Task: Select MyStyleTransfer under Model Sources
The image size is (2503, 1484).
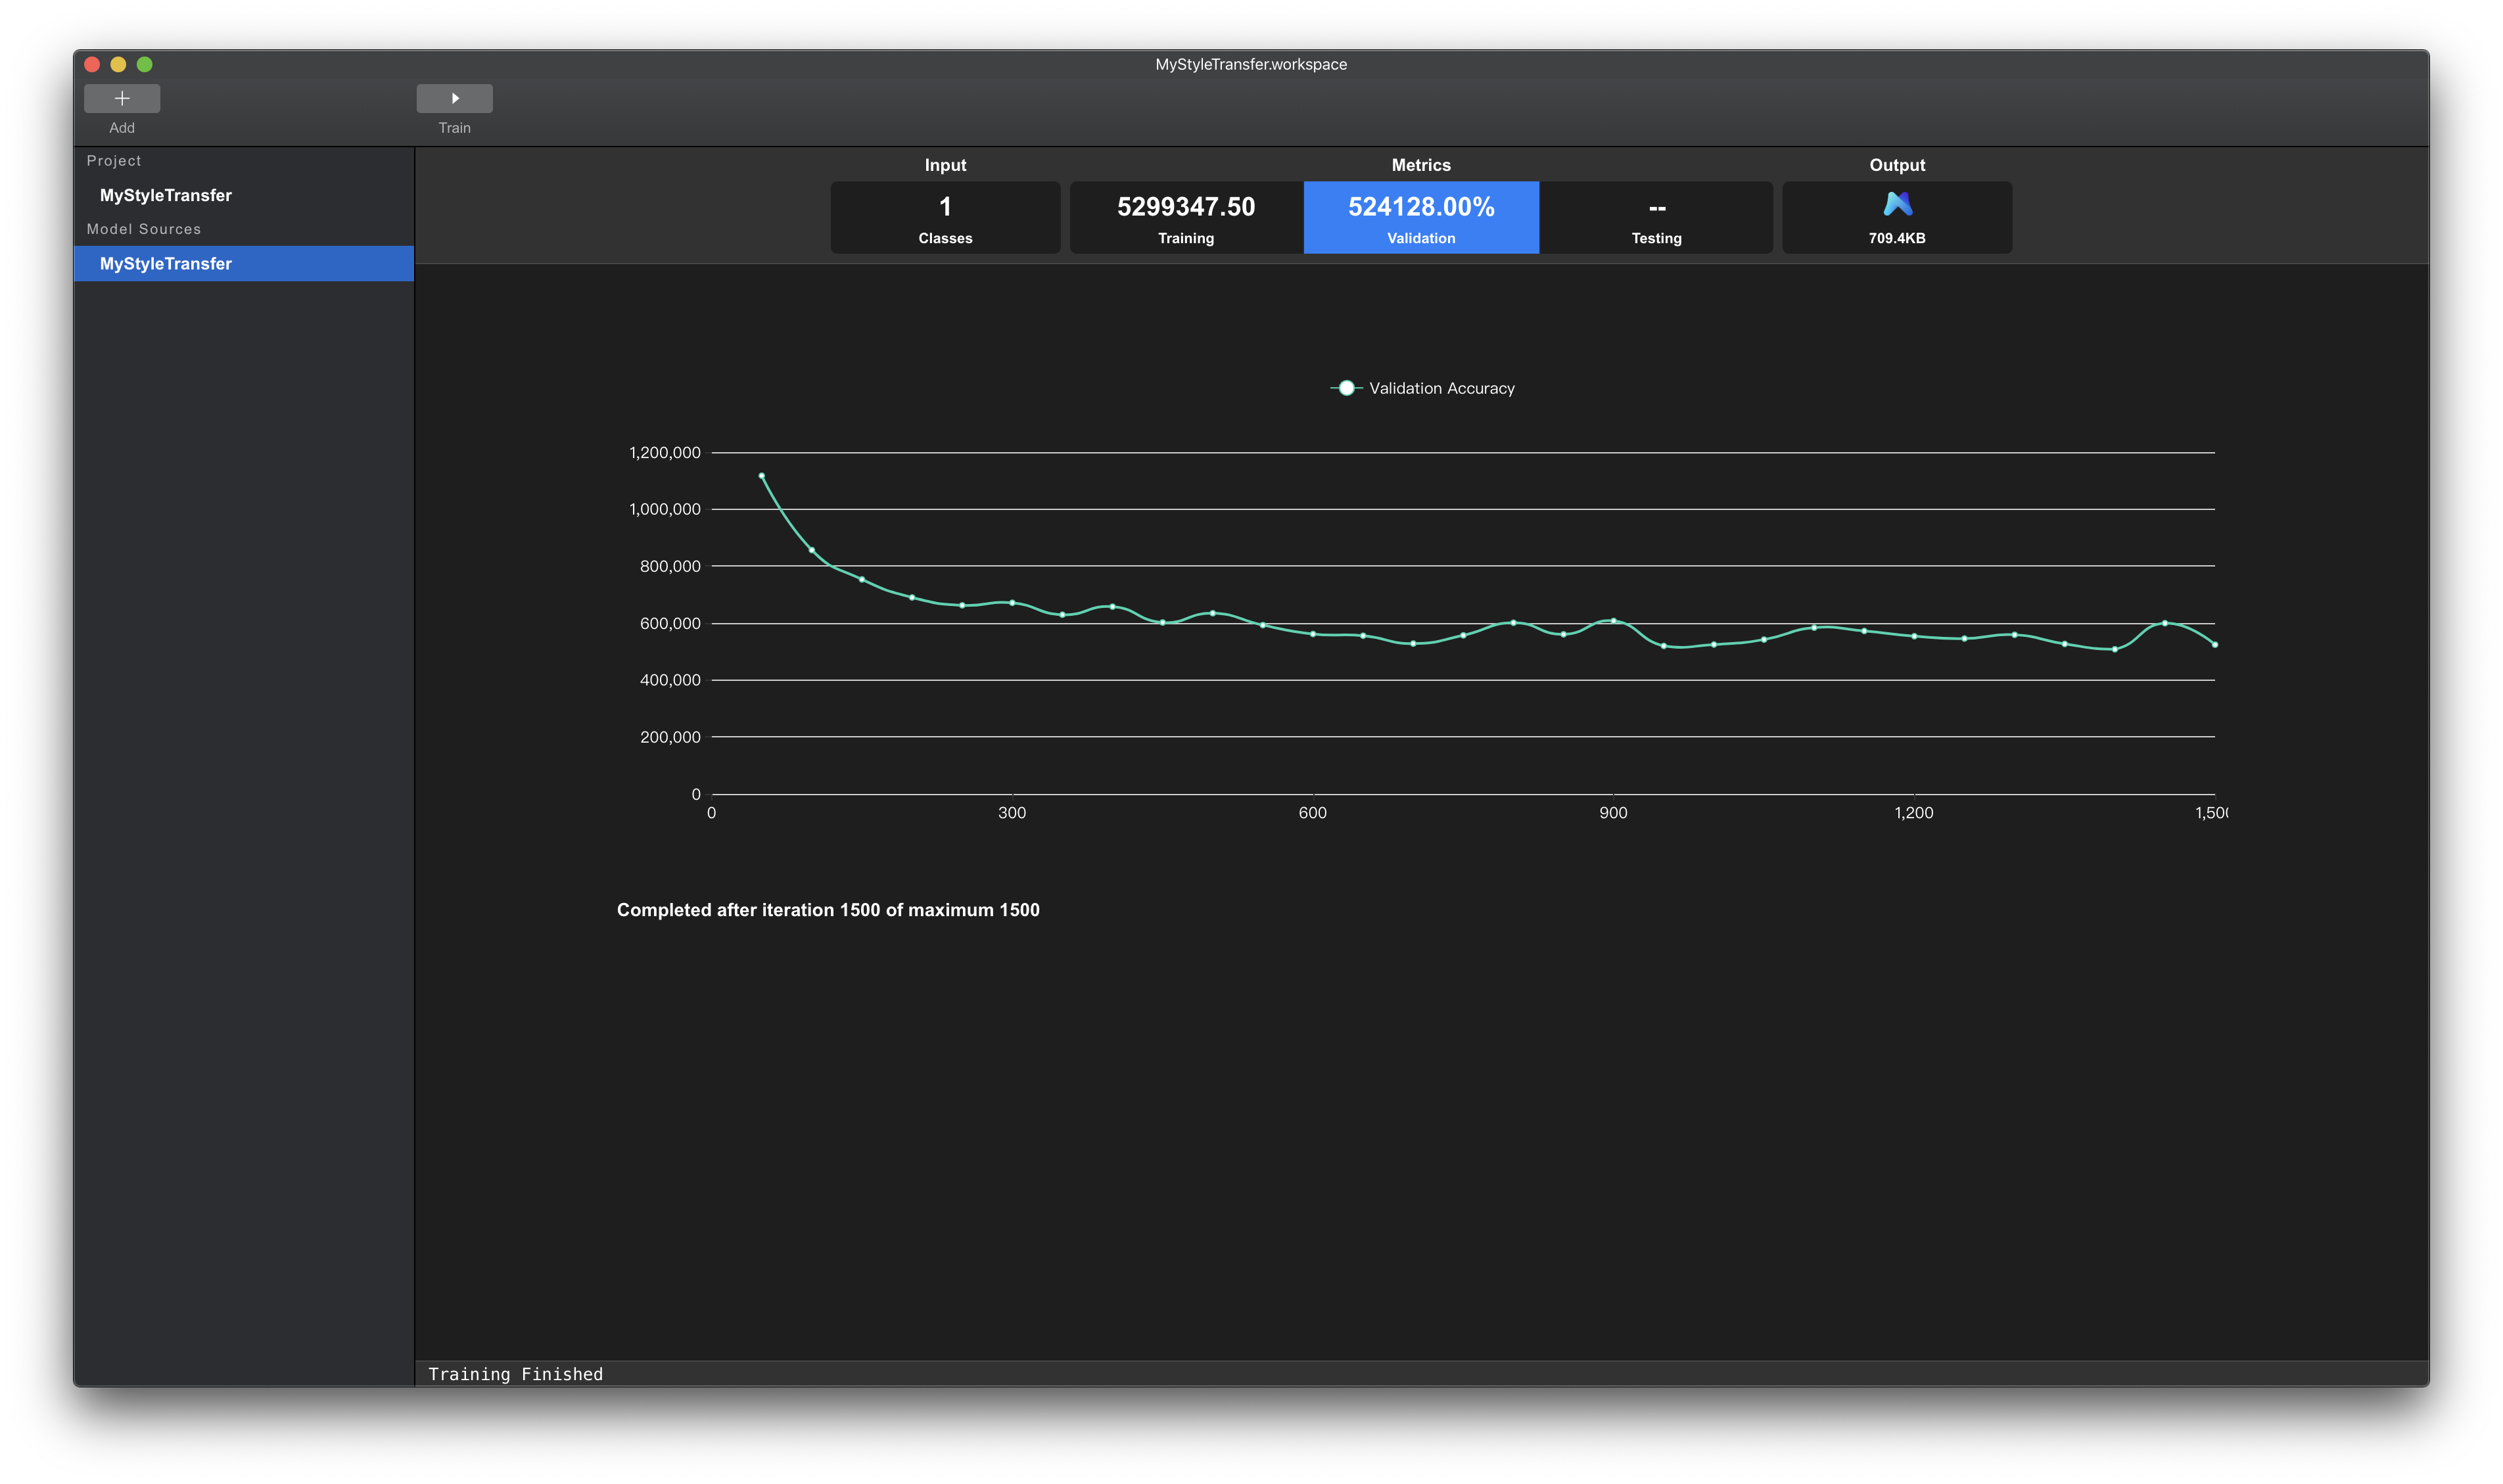Action: point(166,264)
